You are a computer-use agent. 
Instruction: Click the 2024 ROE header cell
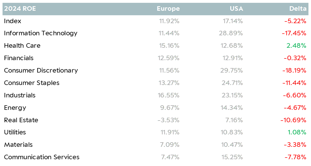(20, 9)
